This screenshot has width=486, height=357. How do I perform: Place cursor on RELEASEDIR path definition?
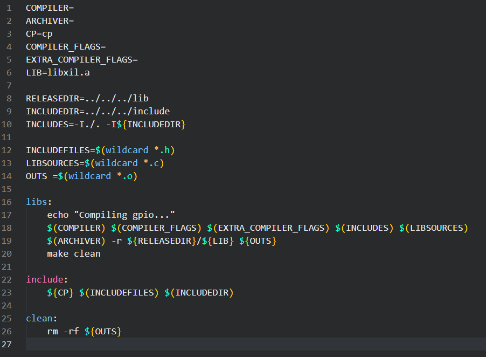87,99
